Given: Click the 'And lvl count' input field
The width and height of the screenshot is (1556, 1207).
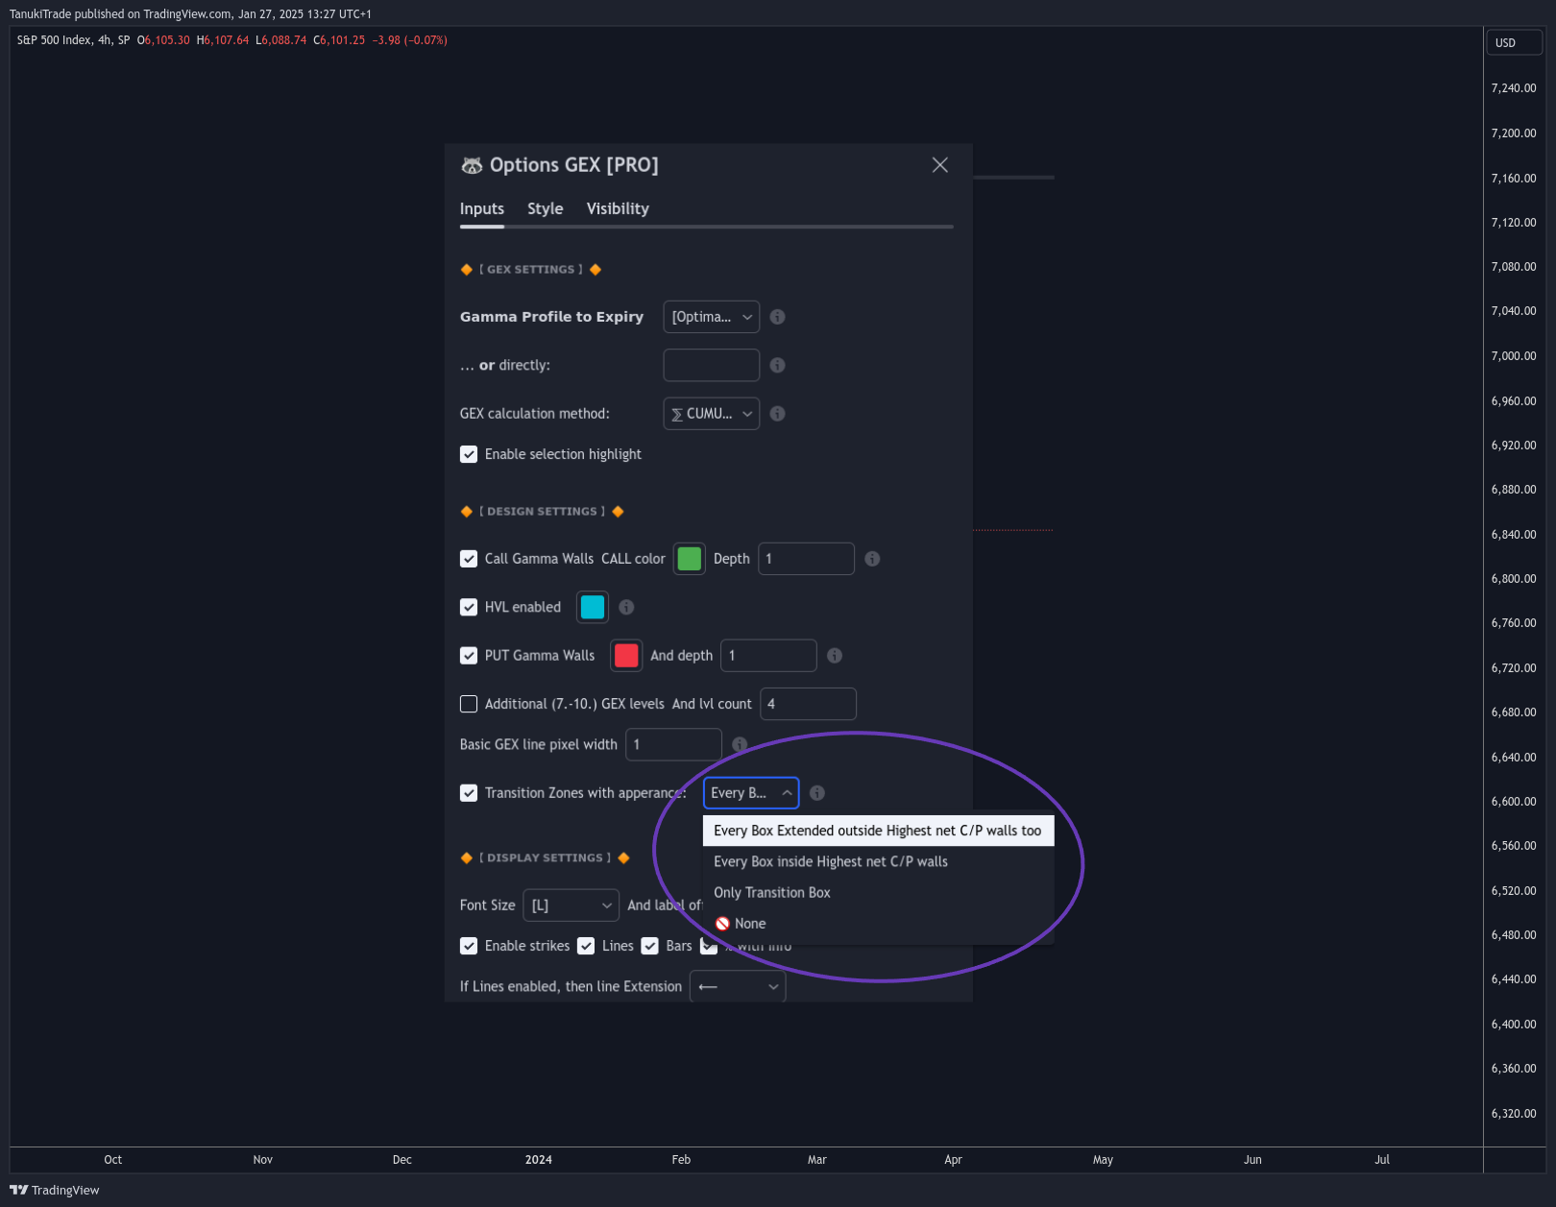Looking at the screenshot, I should [809, 704].
